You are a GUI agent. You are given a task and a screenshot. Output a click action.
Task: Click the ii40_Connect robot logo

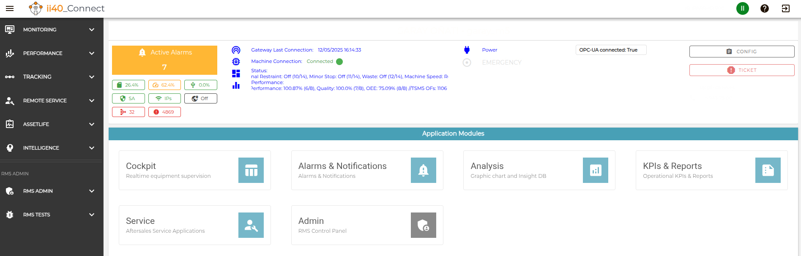click(36, 8)
